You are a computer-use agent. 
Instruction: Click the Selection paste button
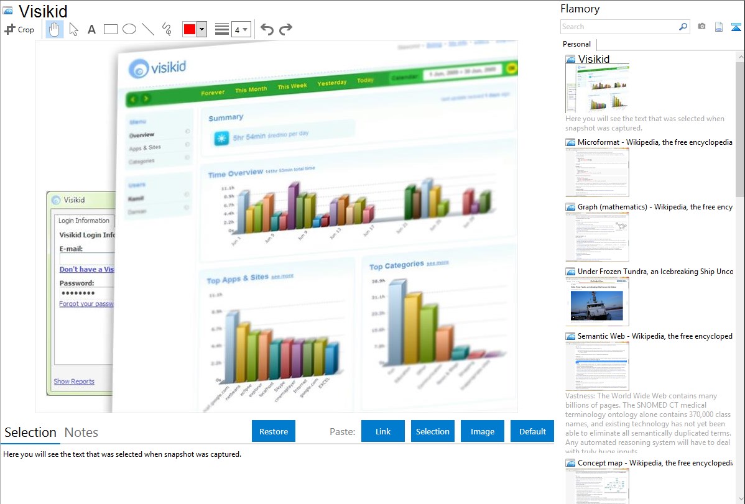coord(433,431)
